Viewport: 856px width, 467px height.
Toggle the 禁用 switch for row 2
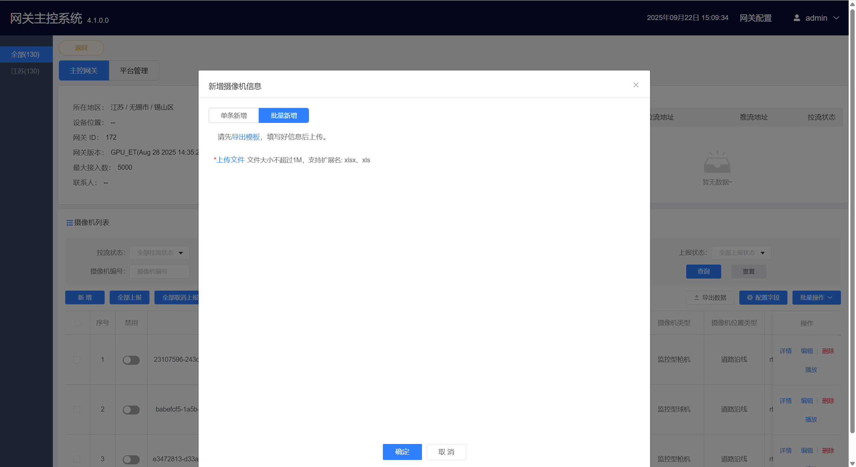pos(131,410)
